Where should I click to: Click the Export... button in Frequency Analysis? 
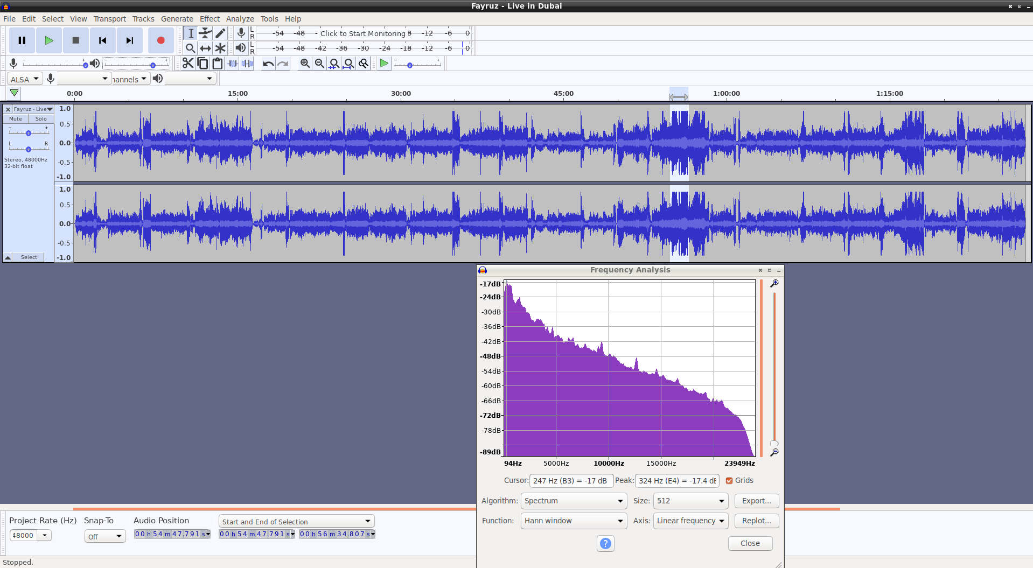(x=757, y=501)
